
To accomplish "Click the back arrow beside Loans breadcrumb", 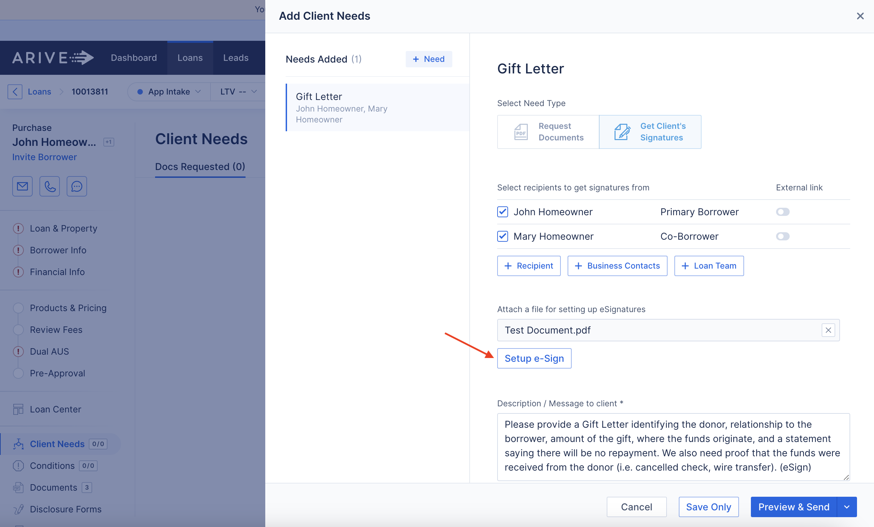I will [x=15, y=92].
